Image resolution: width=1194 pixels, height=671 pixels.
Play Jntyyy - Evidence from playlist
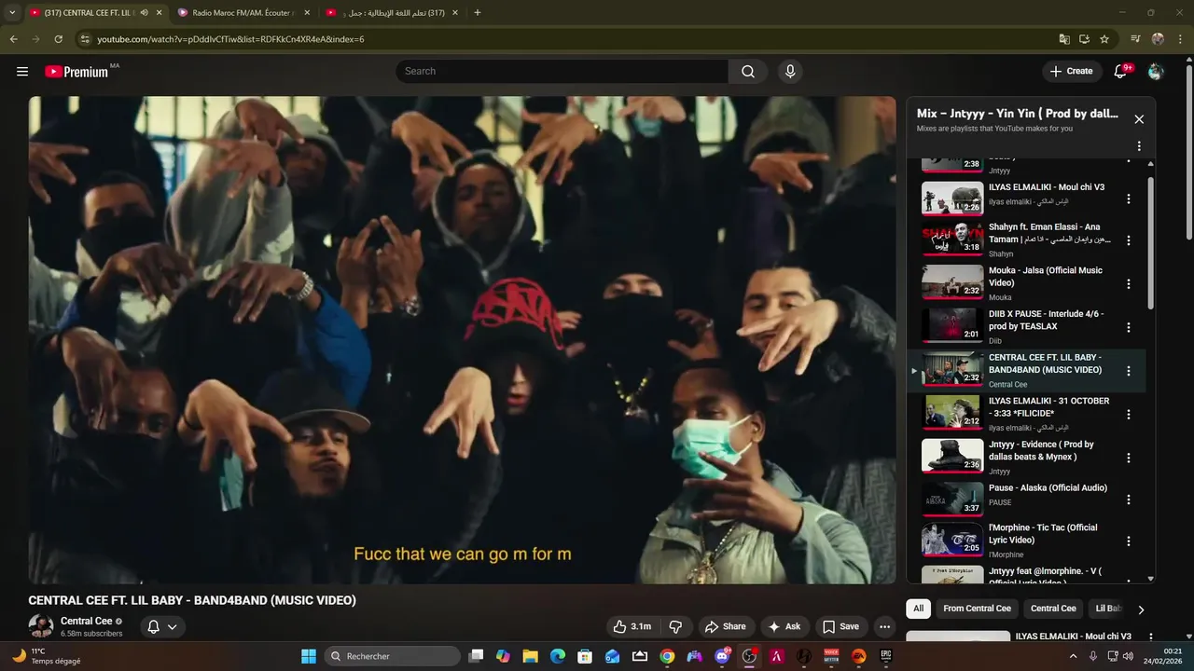(952, 456)
